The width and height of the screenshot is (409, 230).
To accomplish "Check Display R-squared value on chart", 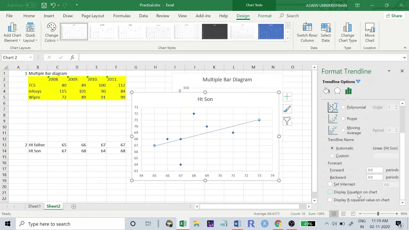I will click(x=330, y=200).
